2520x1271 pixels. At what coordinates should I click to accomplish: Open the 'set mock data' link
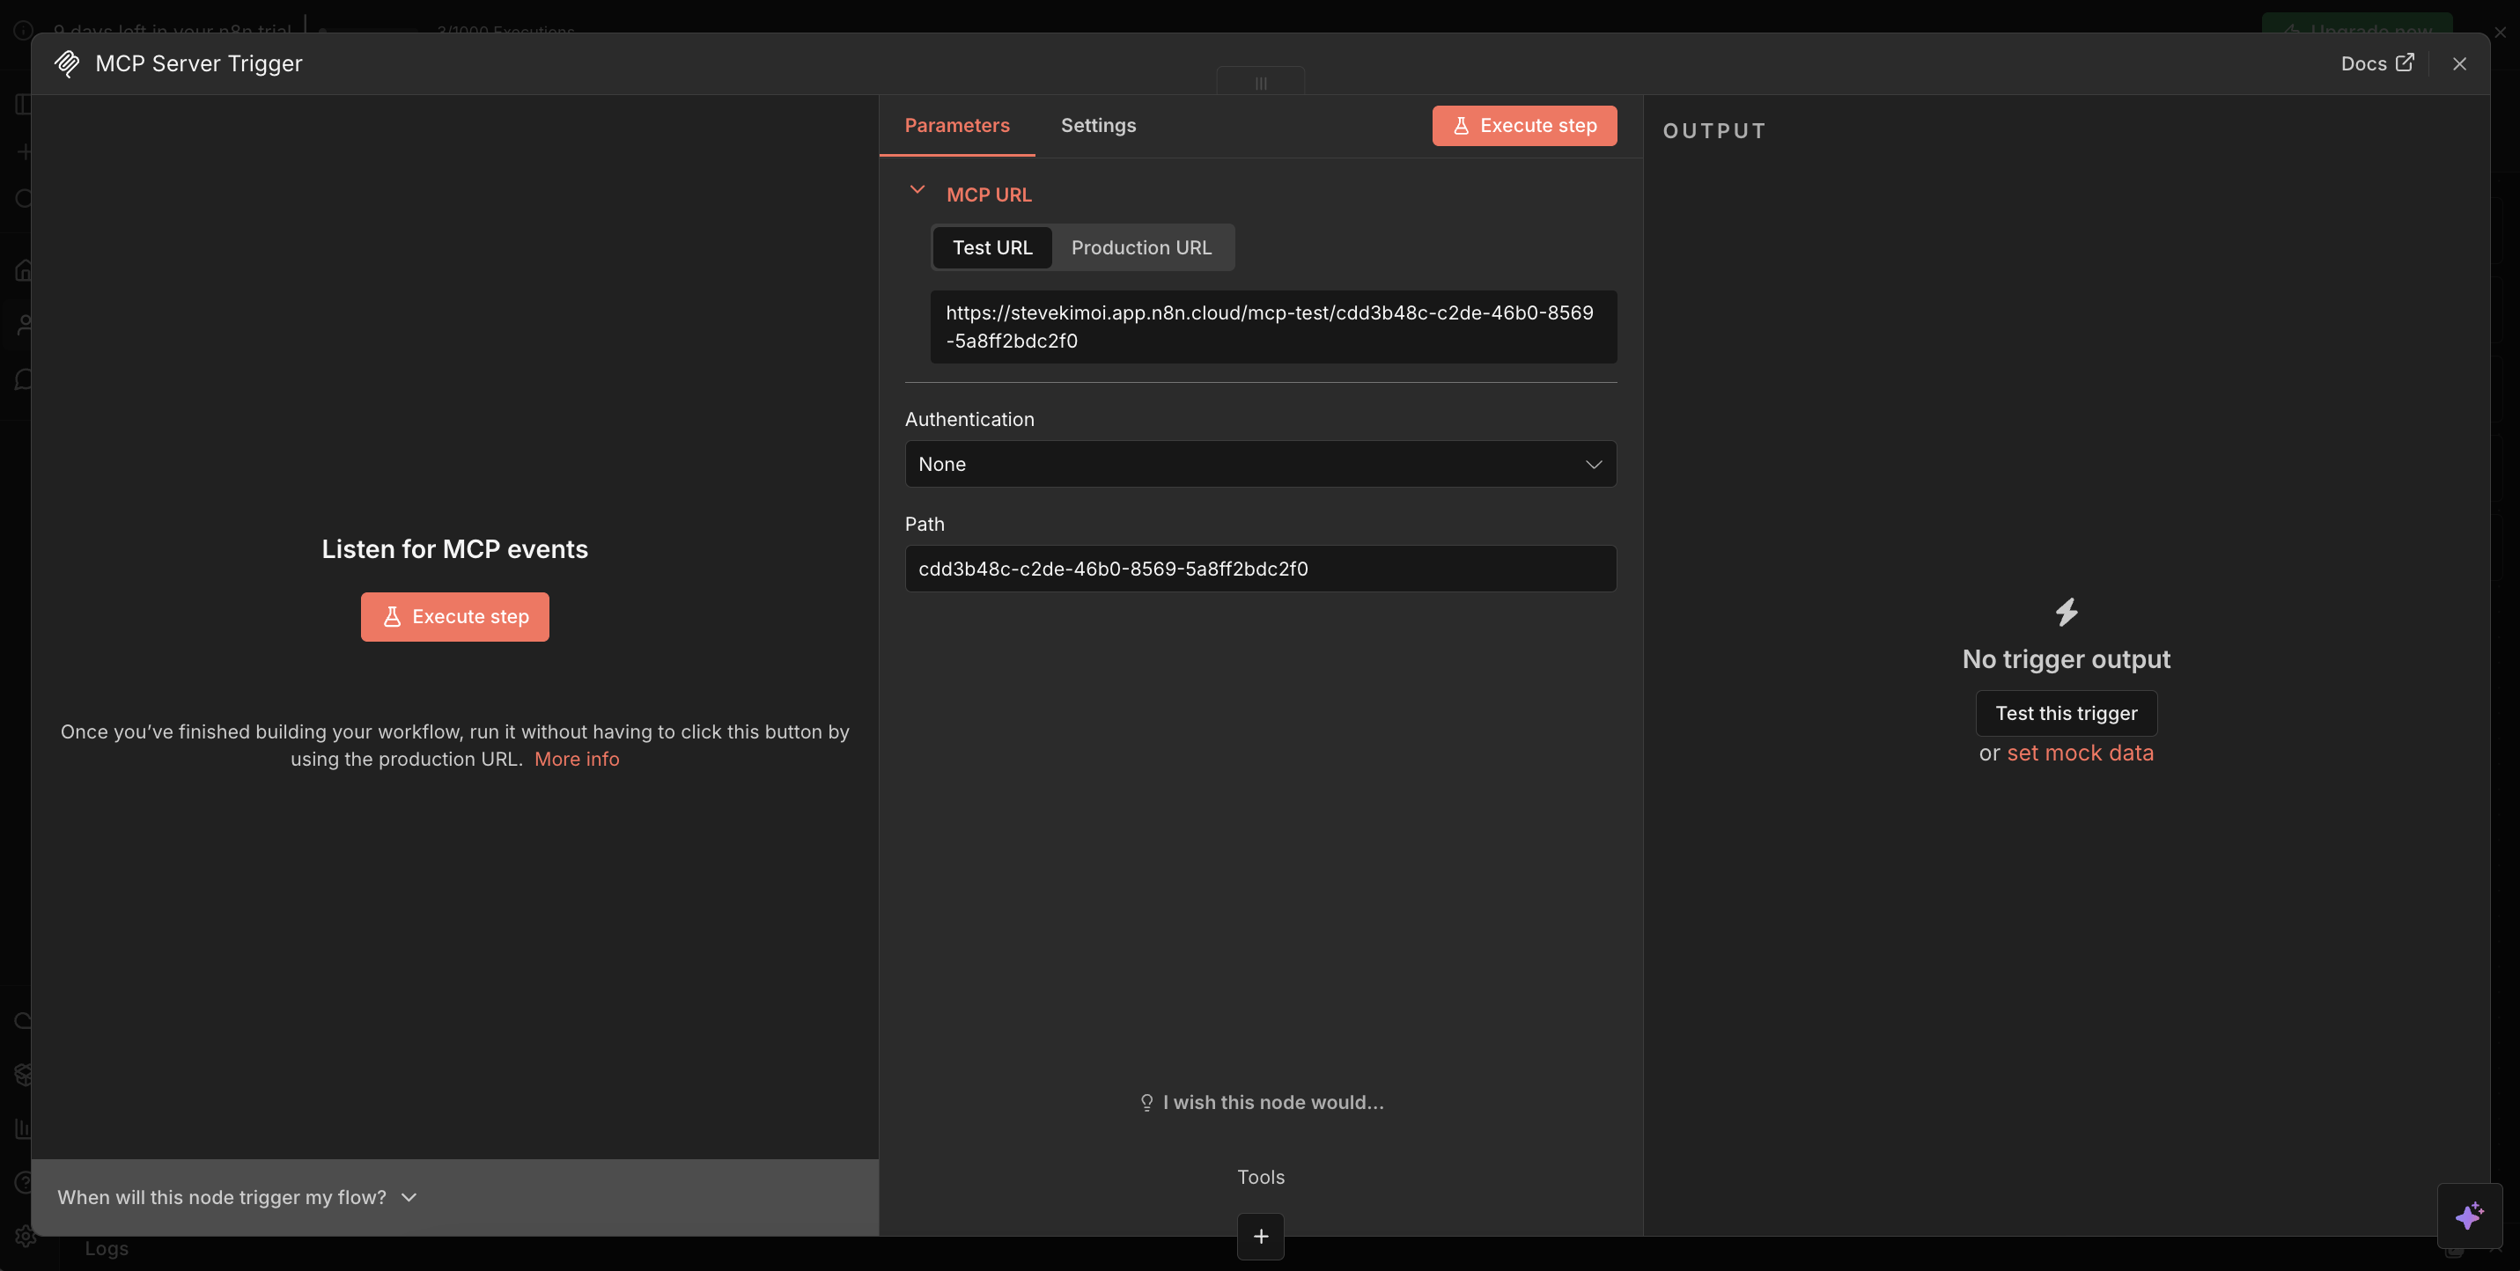(2080, 752)
